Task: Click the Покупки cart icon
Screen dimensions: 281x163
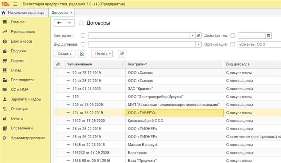Action: click(5, 61)
